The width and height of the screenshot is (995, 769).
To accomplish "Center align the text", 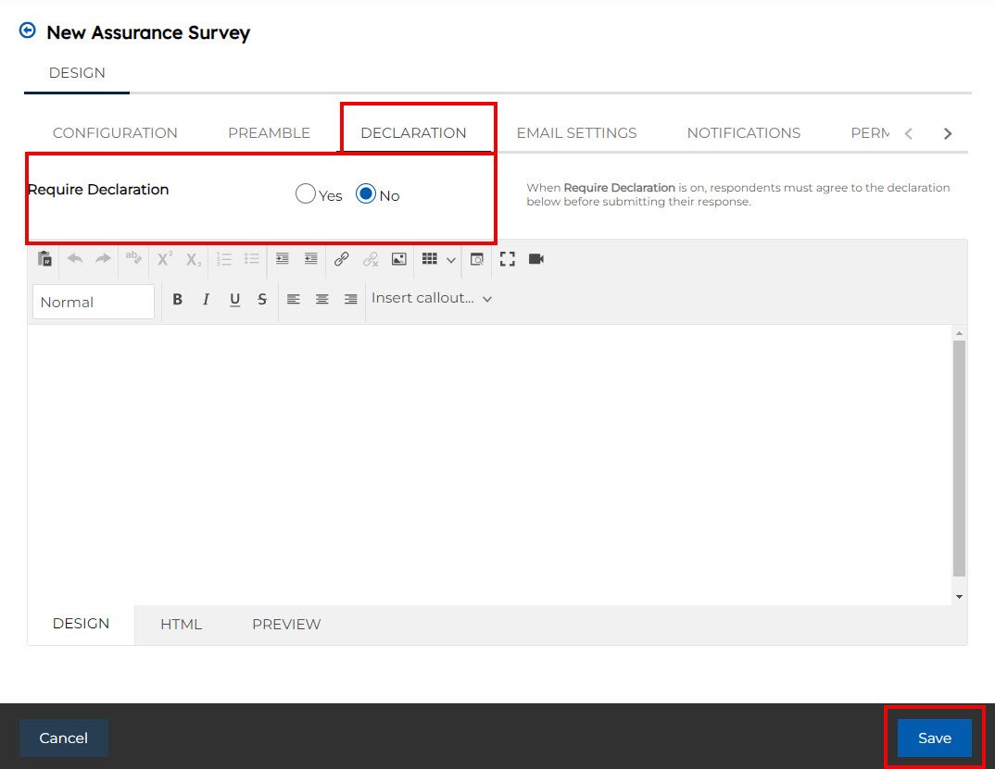I will tap(321, 299).
